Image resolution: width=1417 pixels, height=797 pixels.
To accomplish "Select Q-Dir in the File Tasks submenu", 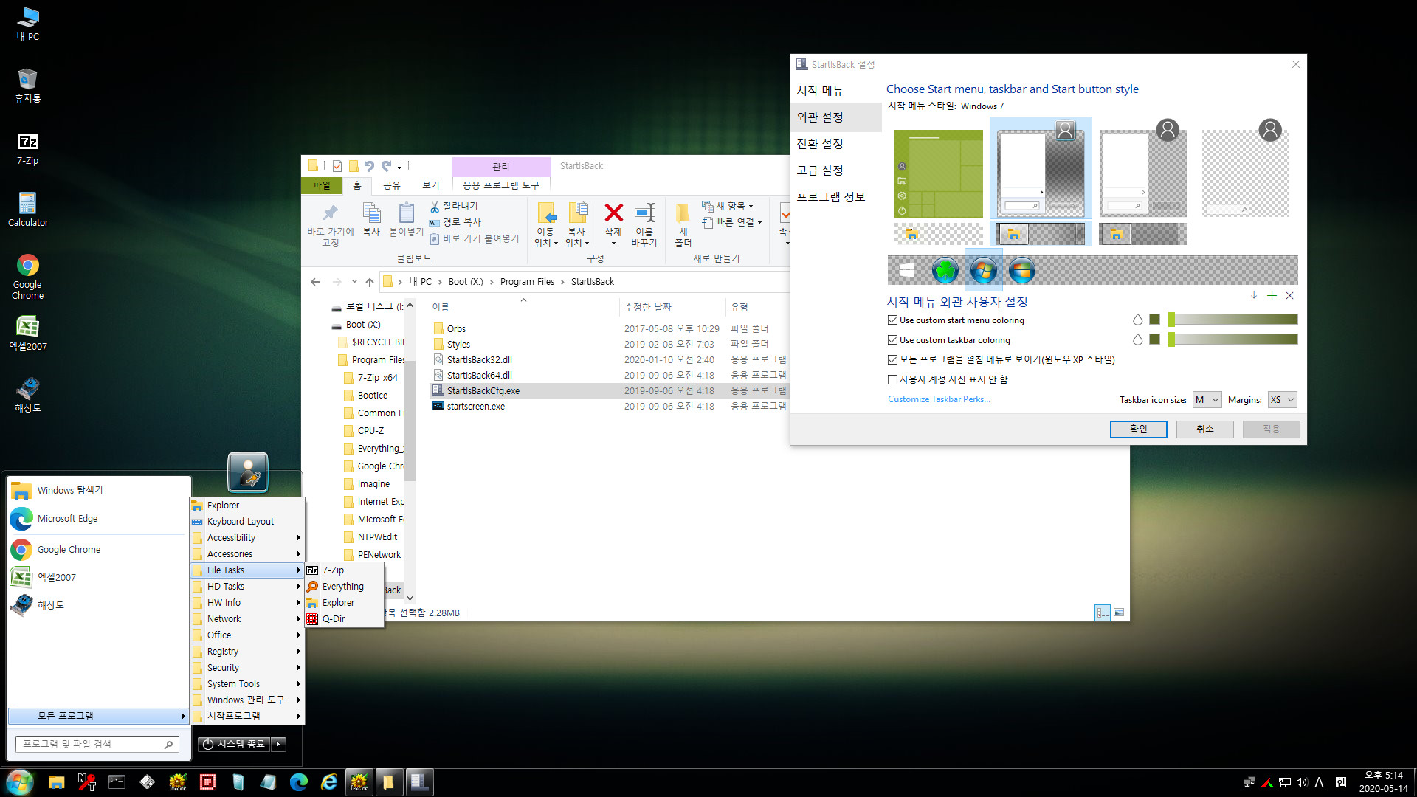I will point(344,619).
